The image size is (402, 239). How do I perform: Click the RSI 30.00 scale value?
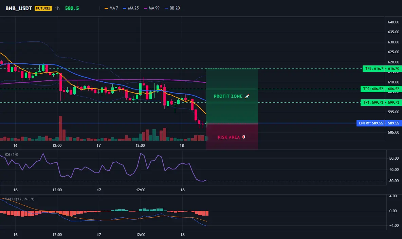(x=394, y=181)
